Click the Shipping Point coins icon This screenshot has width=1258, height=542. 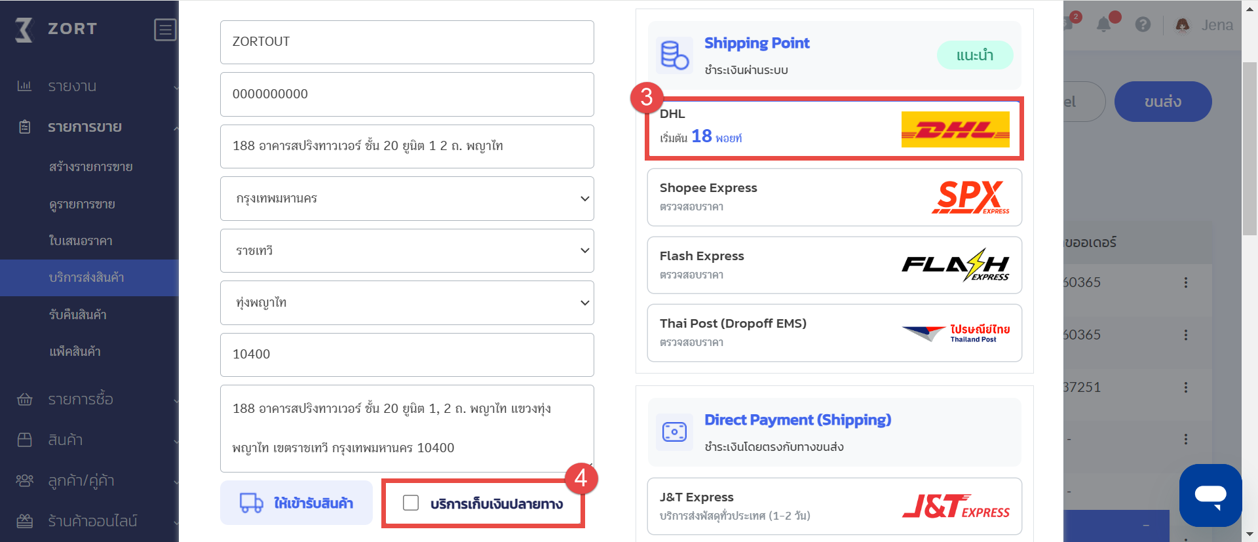point(674,55)
